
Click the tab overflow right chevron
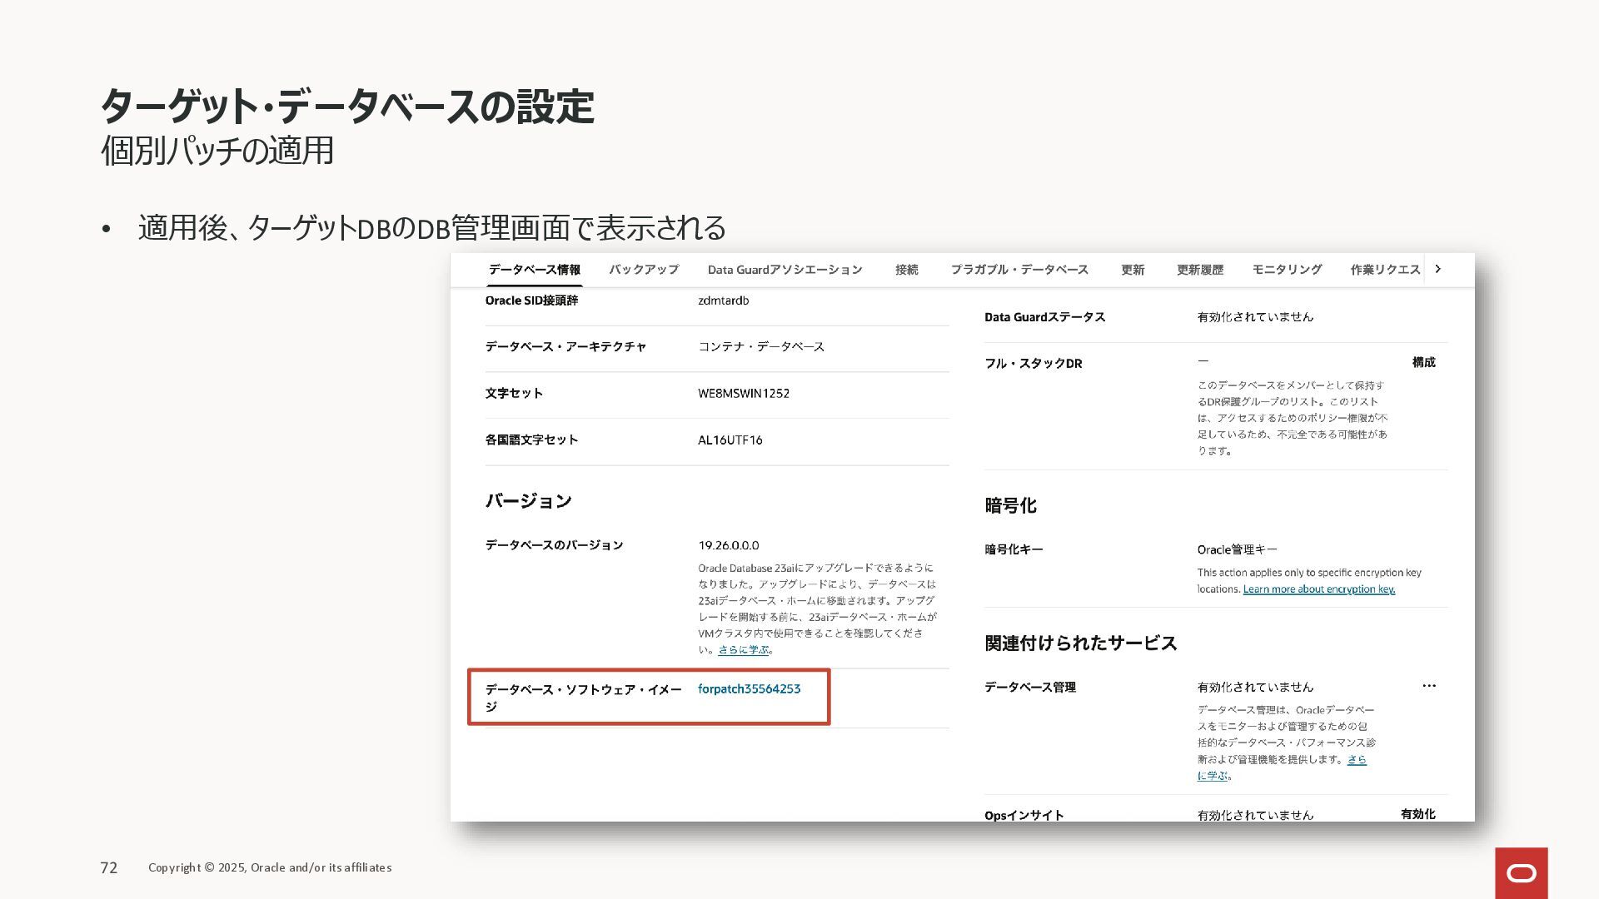click(x=1437, y=269)
